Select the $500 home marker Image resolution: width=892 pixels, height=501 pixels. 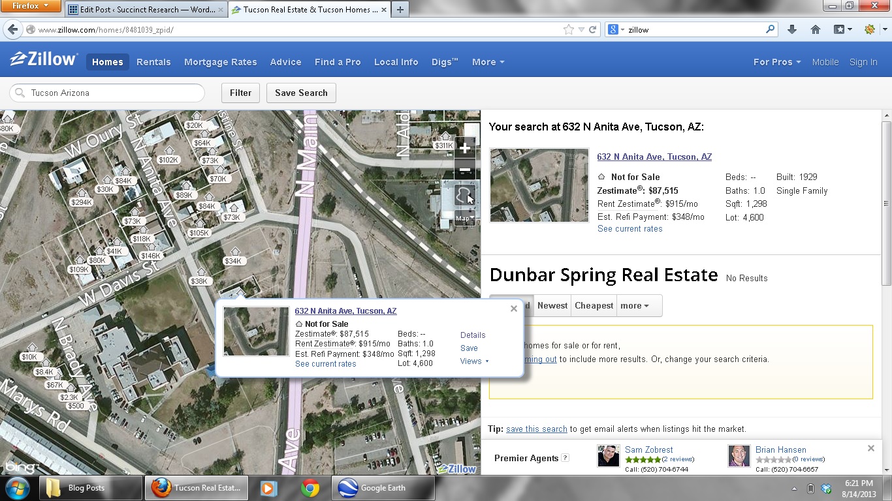(x=76, y=406)
